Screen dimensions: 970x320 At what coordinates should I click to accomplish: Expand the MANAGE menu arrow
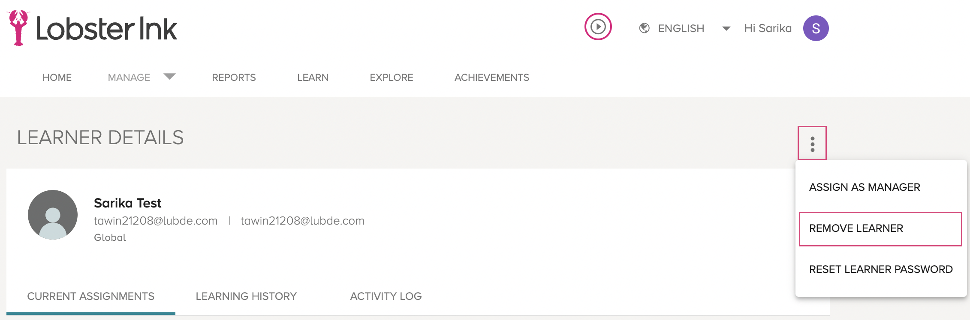coord(169,77)
